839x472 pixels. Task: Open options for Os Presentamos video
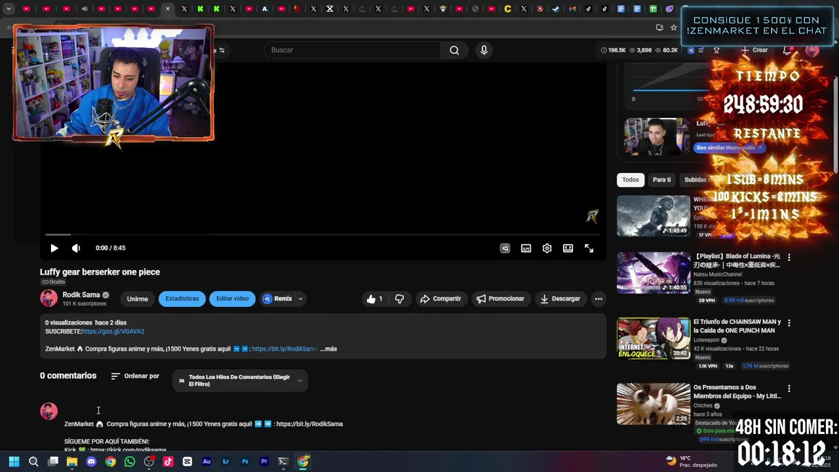789,389
